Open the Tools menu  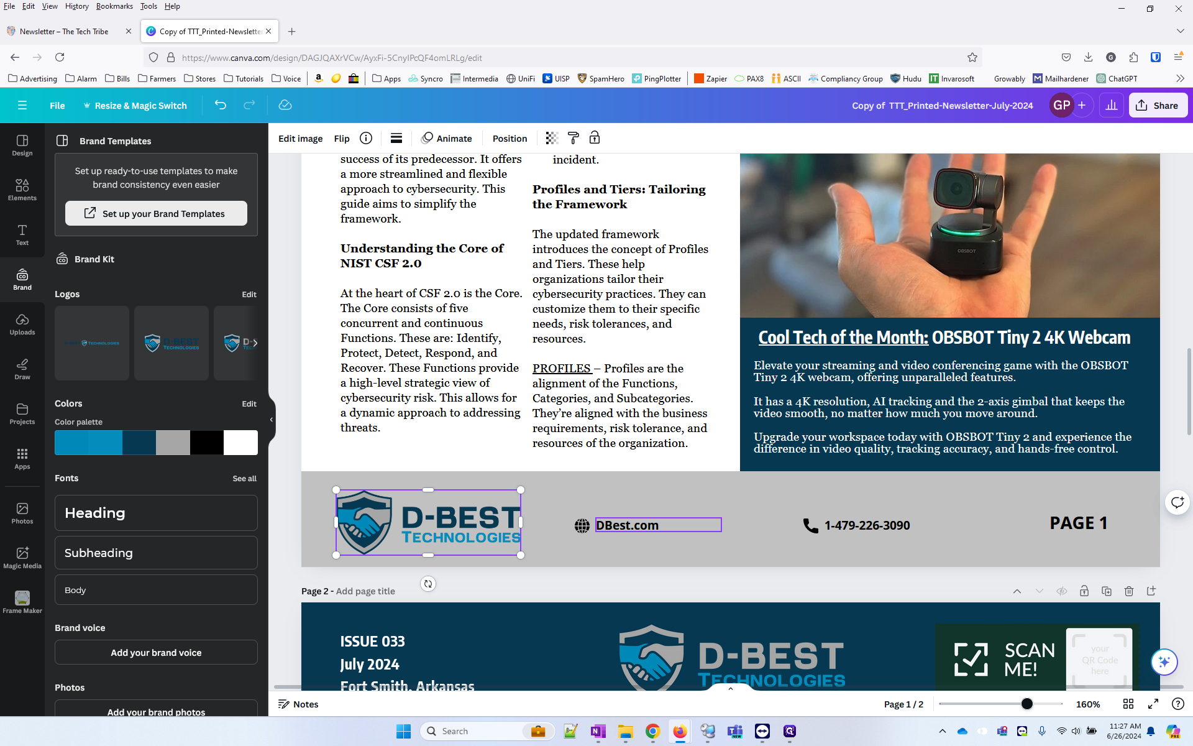149,6
